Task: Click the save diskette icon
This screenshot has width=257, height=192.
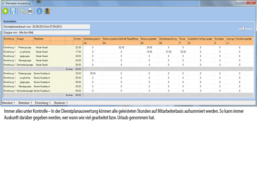Action: tap(13, 11)
